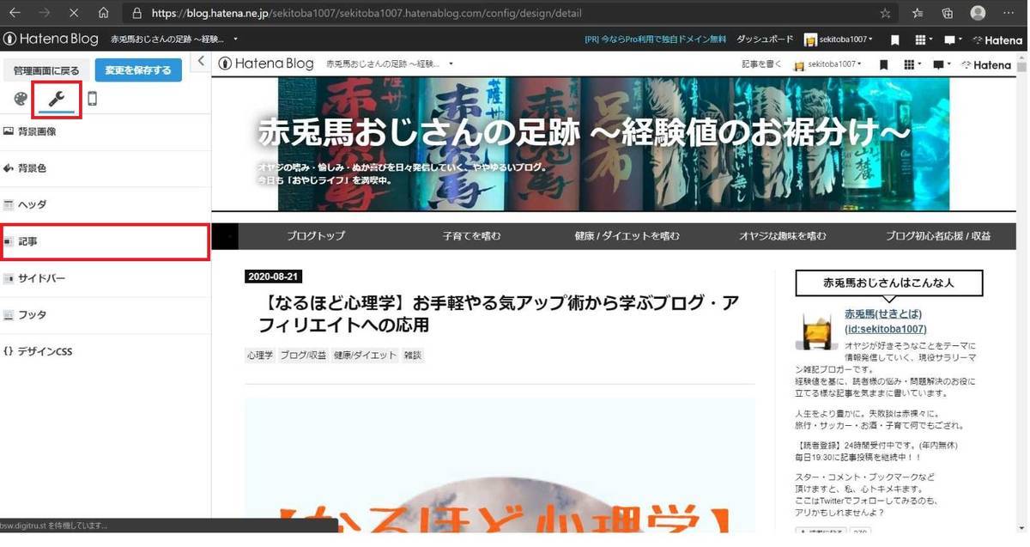Add this page to favorites with the star
This screenshot has height=547, width=1030.
click(885, 13)
